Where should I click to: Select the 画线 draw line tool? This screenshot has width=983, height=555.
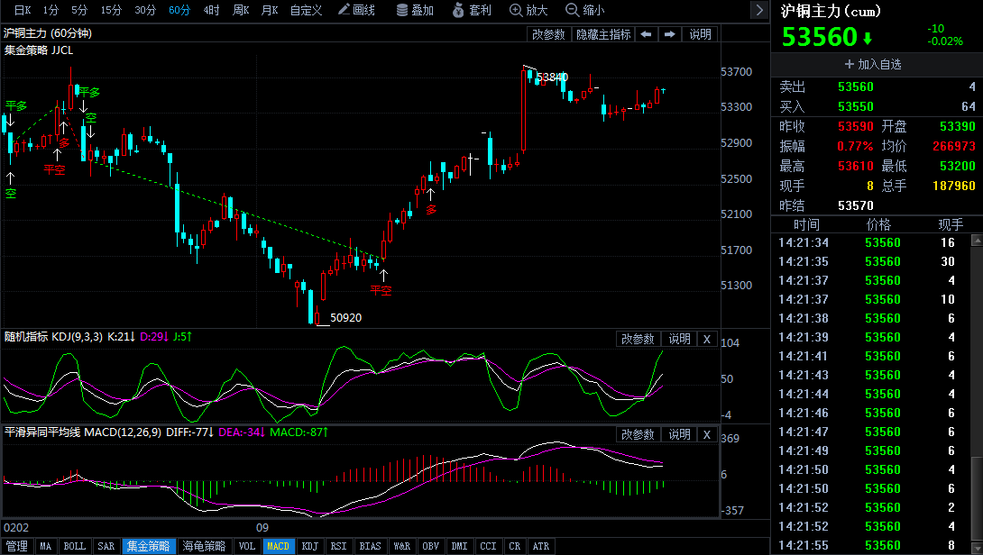(x=356, y=10)
